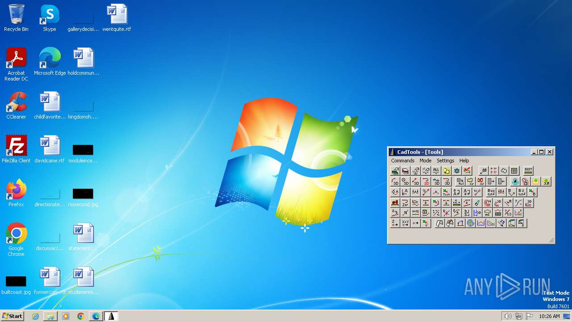Click the blue bug/purge tool icon
Viewport: 572px width, 322px height.
(515, 182)
